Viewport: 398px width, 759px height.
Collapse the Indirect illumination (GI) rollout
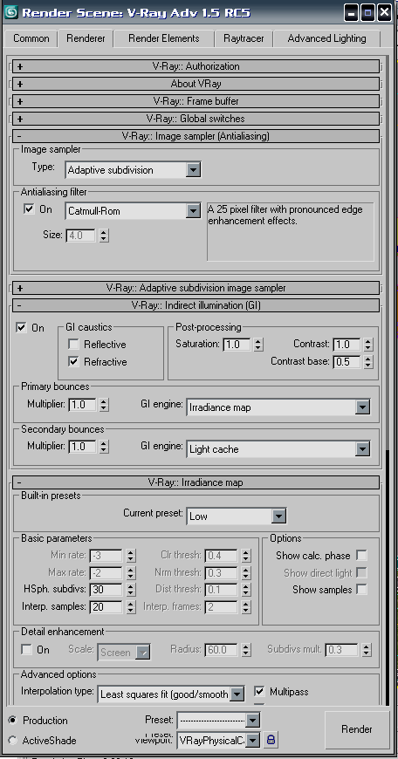coord(196,305)
